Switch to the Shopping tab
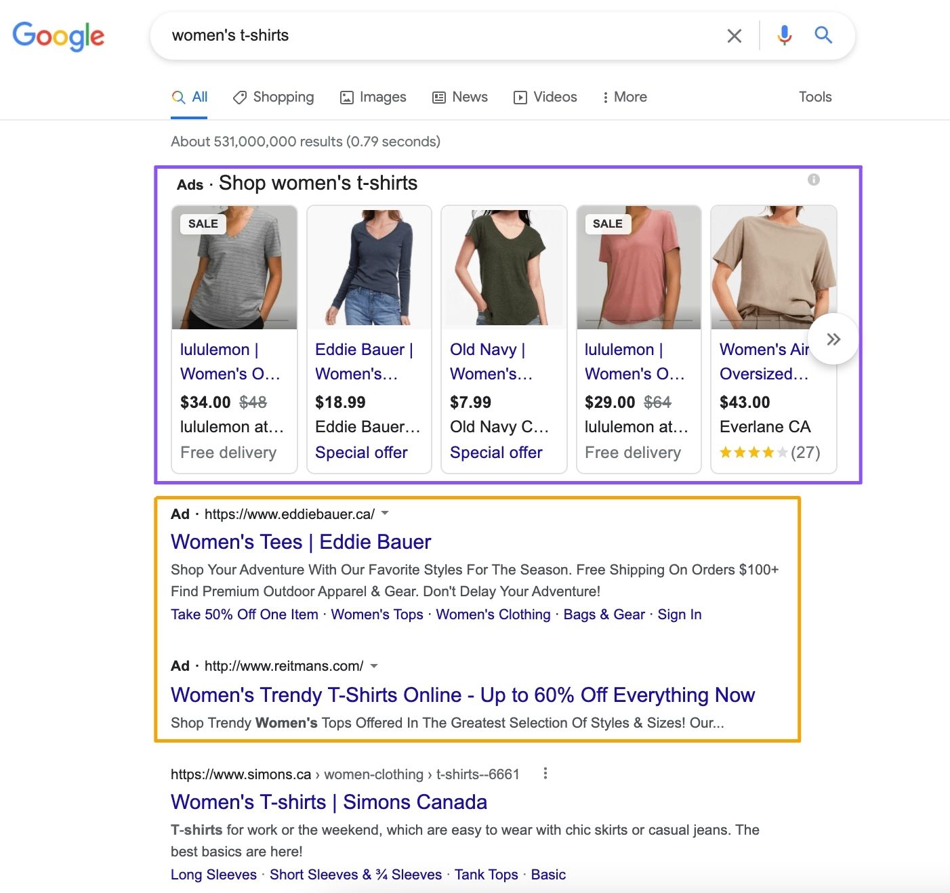The height and width of the screenshot is (893, 950). pos(273,97)
